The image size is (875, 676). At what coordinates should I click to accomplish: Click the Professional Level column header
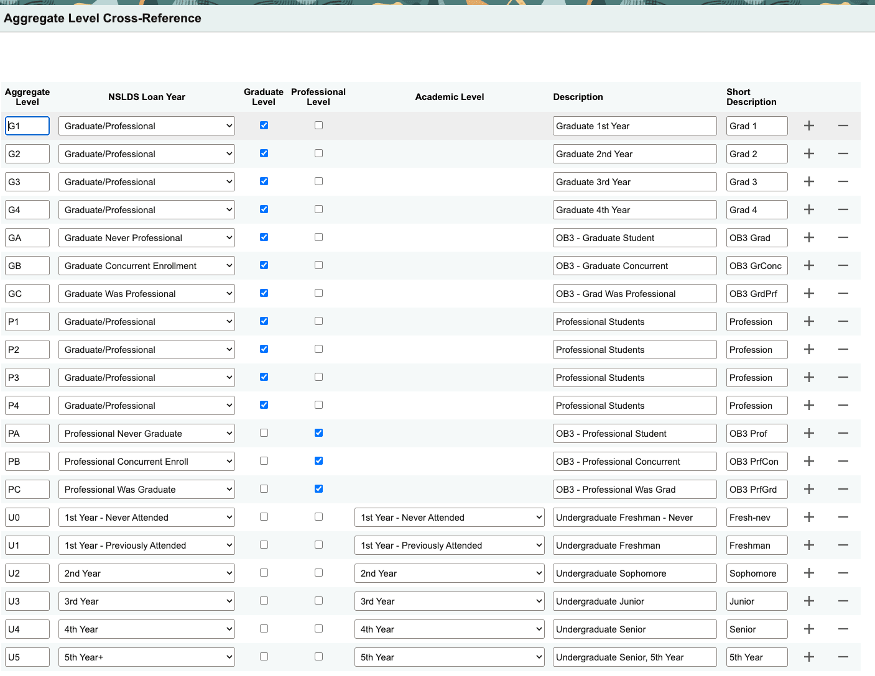(318, 97)
